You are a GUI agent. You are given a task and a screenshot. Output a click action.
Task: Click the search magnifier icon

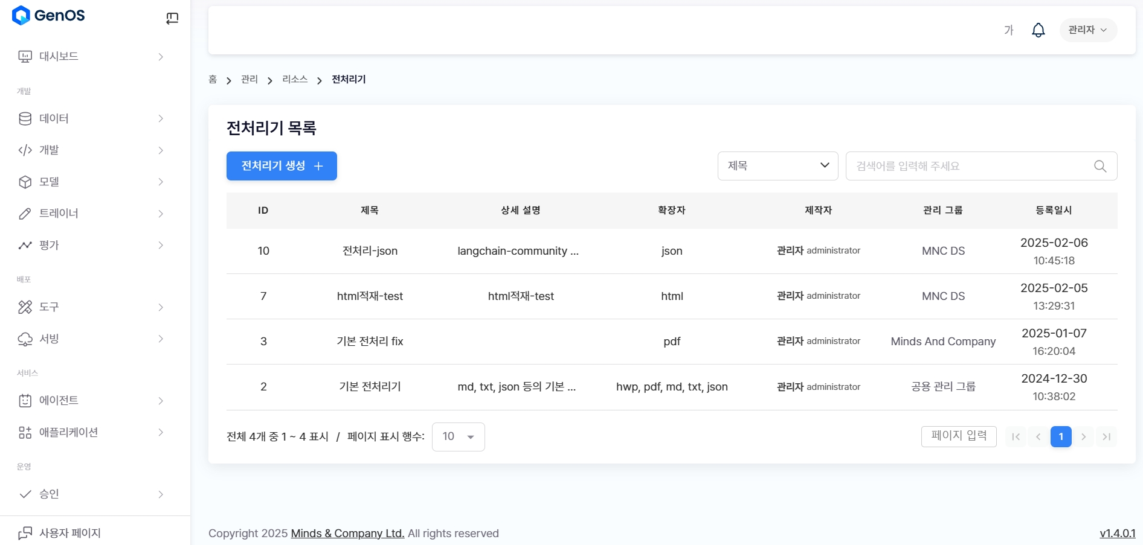coord(1100,166)
